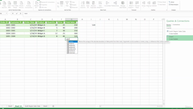This screenshot has width=193, height=109.
Task: Click Remove Duplicates icon
Action: [93, 5]
